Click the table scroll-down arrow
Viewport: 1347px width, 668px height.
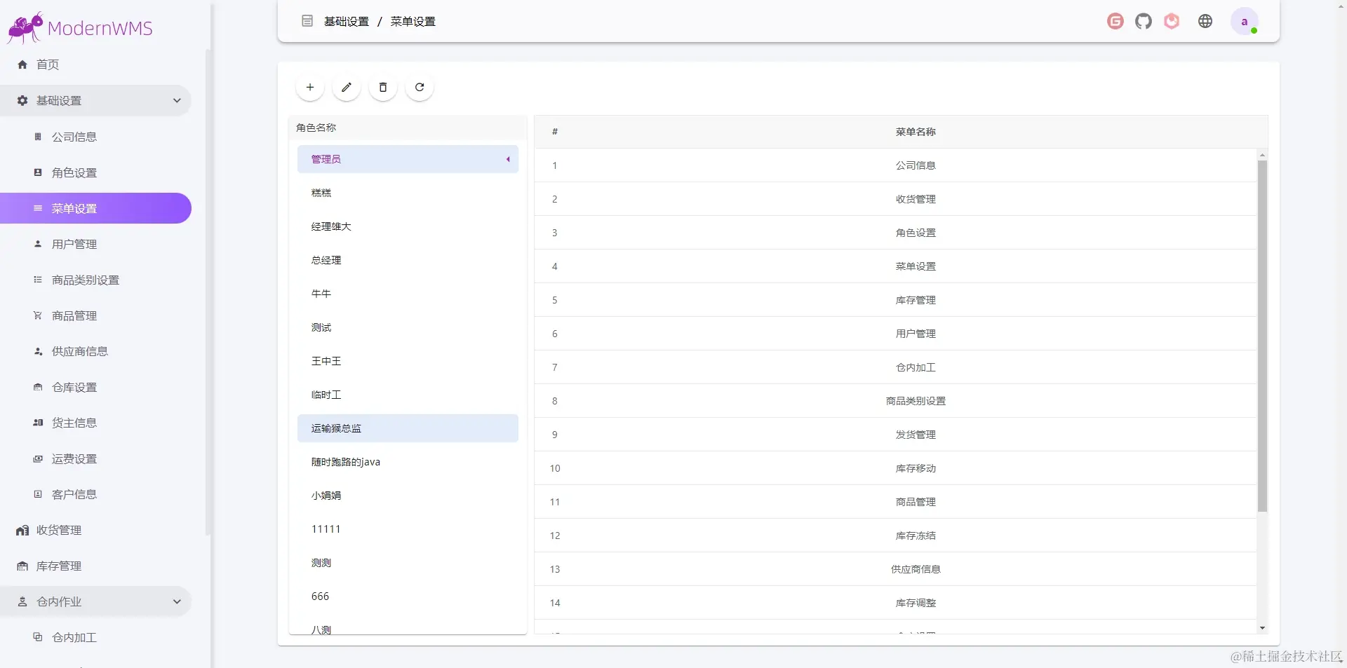click(x=1262, y=628)
